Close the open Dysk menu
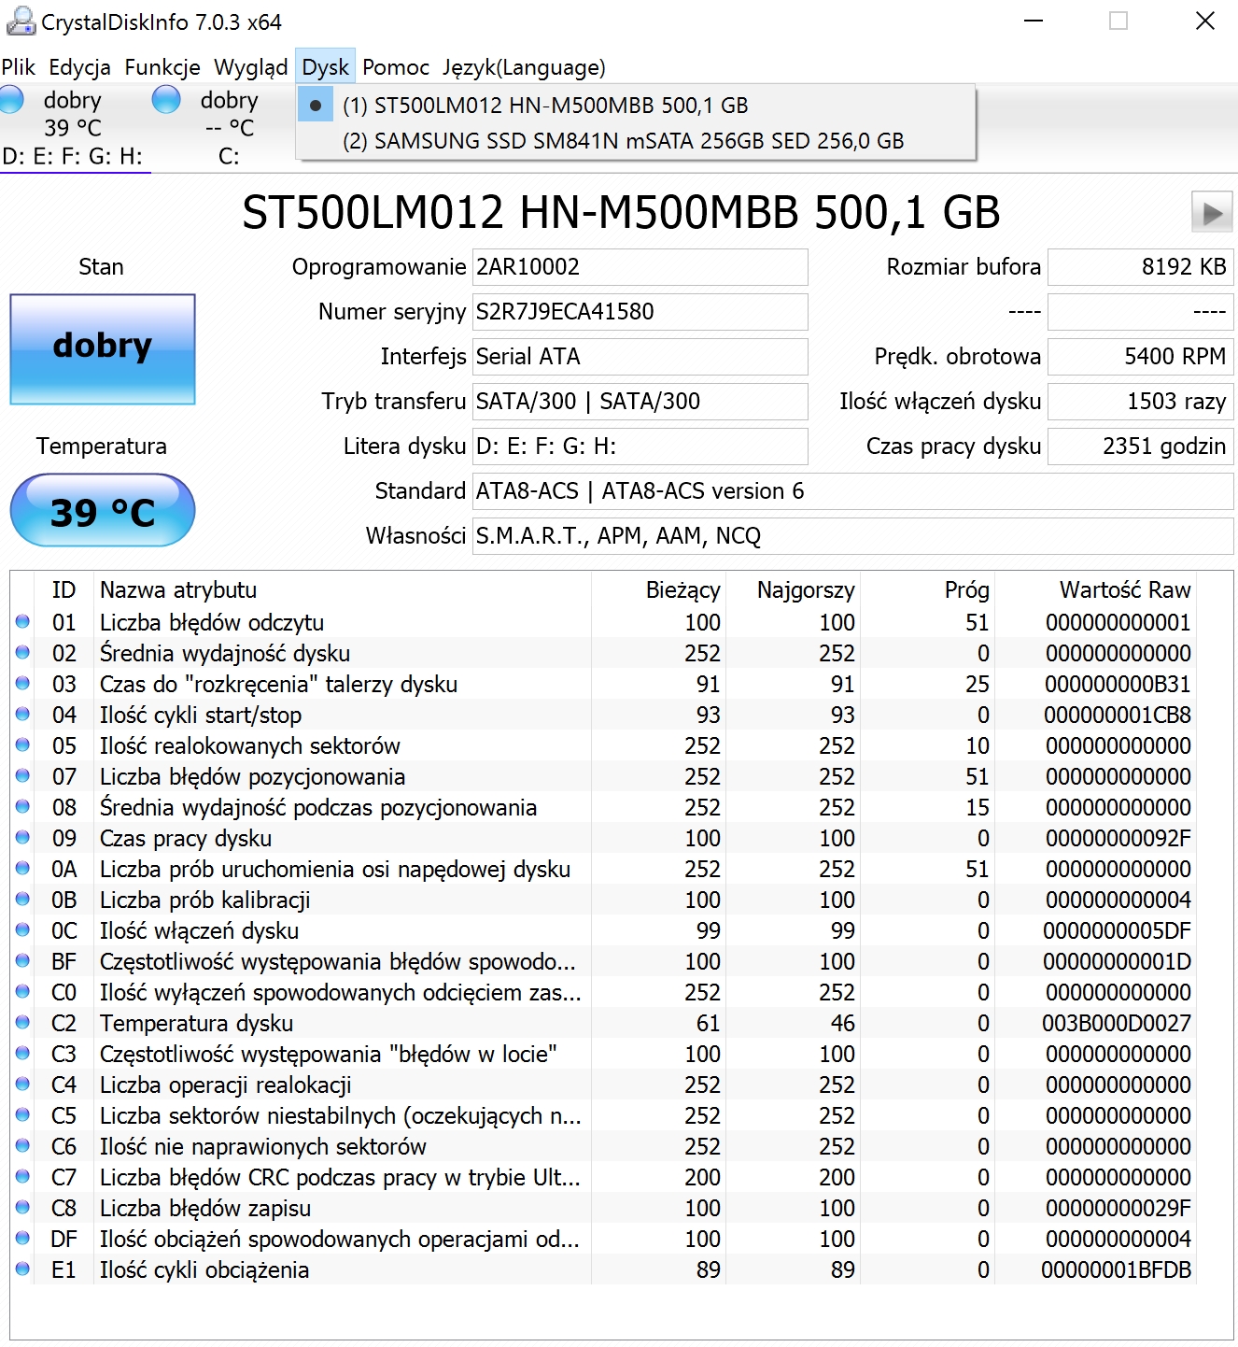 point(325,67)
